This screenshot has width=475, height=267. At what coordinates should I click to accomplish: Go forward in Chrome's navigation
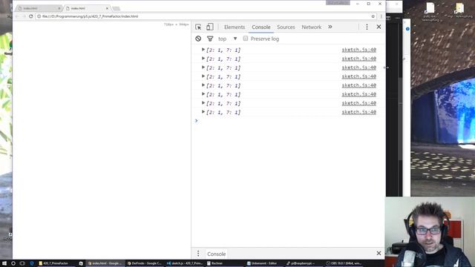point(24,16)
